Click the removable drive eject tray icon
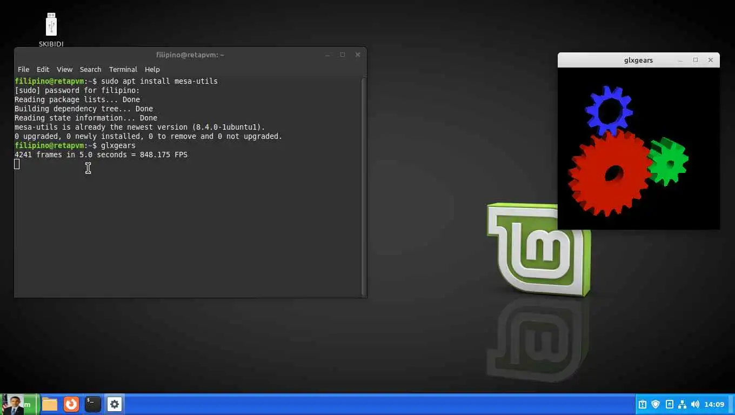The width and height of the screenshot is (735, 415). [x=670, y=404]
